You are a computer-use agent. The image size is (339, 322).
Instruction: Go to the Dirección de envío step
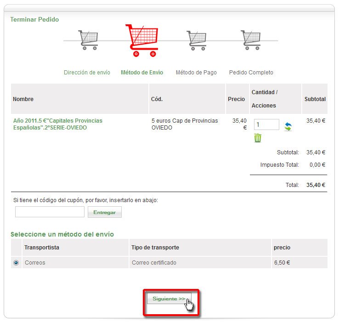pos(87,73)
